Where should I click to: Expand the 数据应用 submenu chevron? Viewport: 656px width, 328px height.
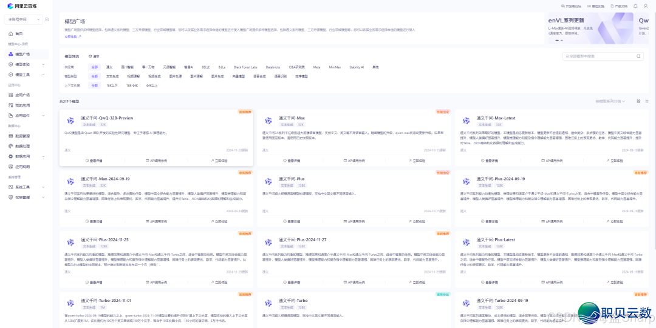(44, 156)
